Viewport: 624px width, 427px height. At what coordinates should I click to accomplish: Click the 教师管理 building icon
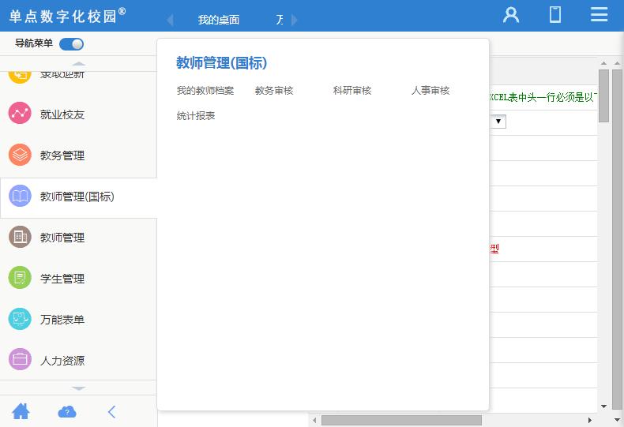click(20, 237)
